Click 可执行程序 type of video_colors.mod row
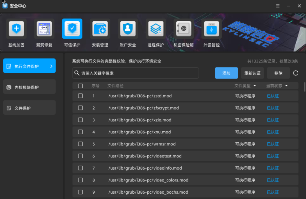Image resolution: width=306 pixels, height=199 pixels. (x=245, y=180)
